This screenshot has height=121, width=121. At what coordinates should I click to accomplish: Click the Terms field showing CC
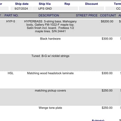(x=113, y=8)
